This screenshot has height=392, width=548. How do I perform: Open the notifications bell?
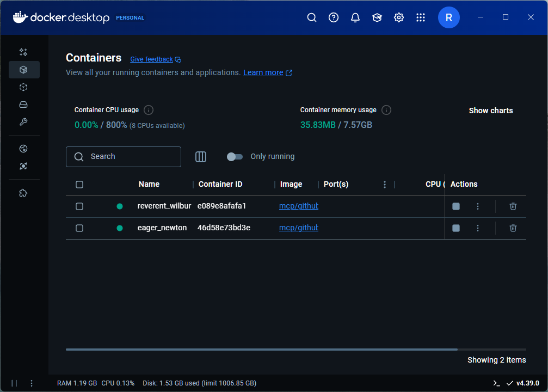pos(355,17)
